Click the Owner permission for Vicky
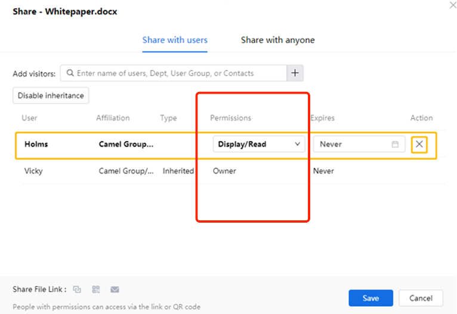The width and height of the screenshot is (457, 314). pos(224,171)
